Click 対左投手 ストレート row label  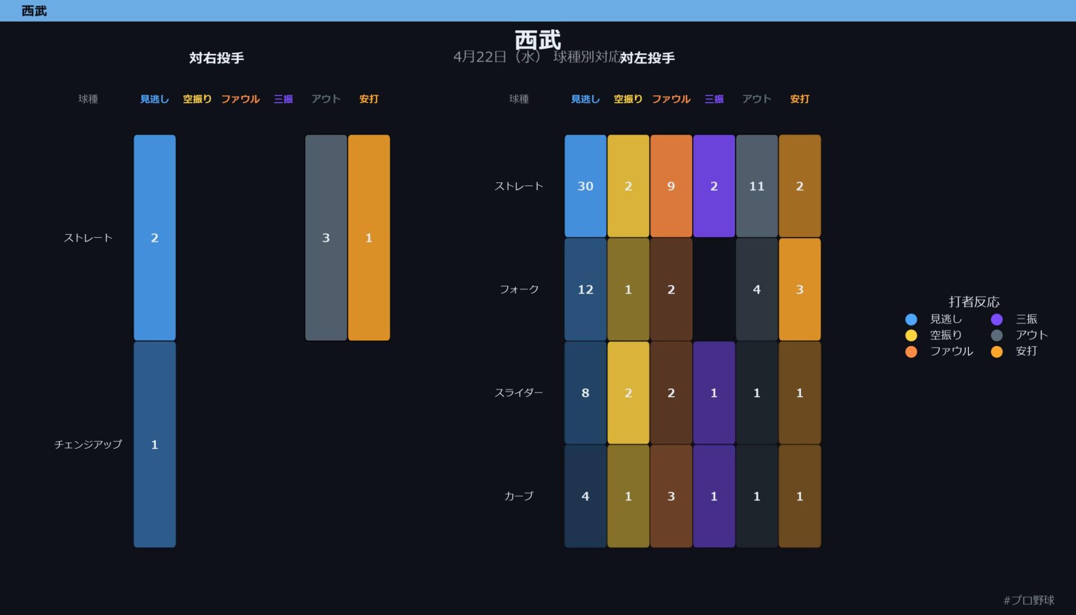[x=519, y=186]
